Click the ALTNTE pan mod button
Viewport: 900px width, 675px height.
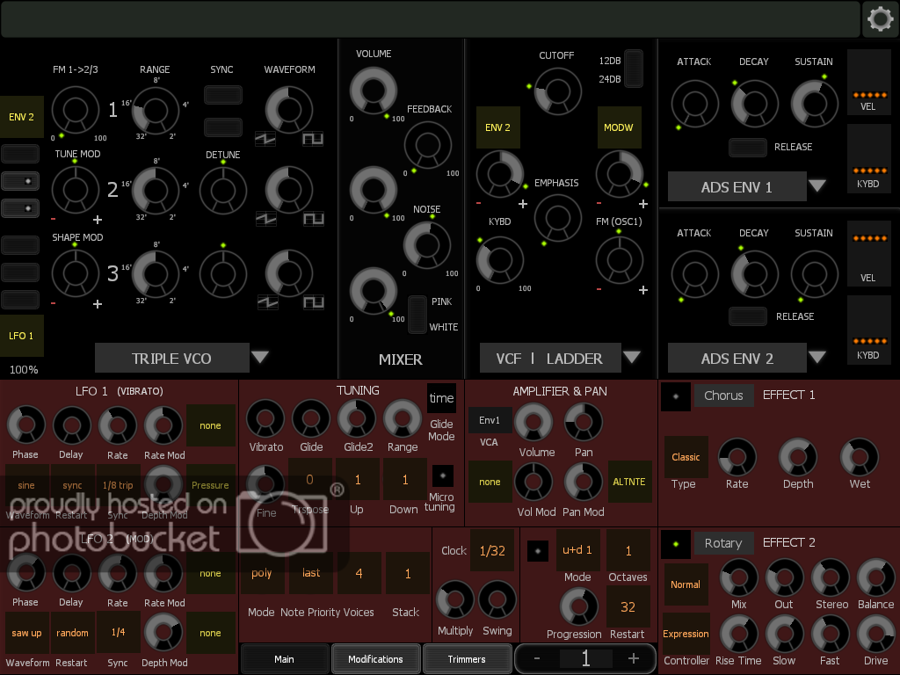point(629,482)
